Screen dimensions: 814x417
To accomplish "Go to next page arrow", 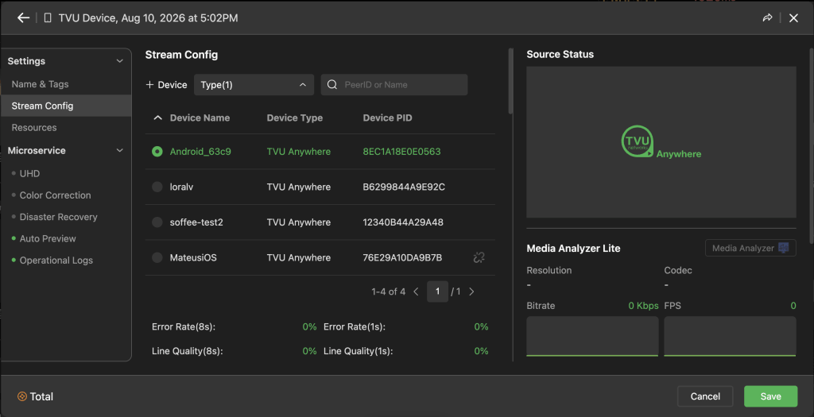I will (x=471, y=292).
